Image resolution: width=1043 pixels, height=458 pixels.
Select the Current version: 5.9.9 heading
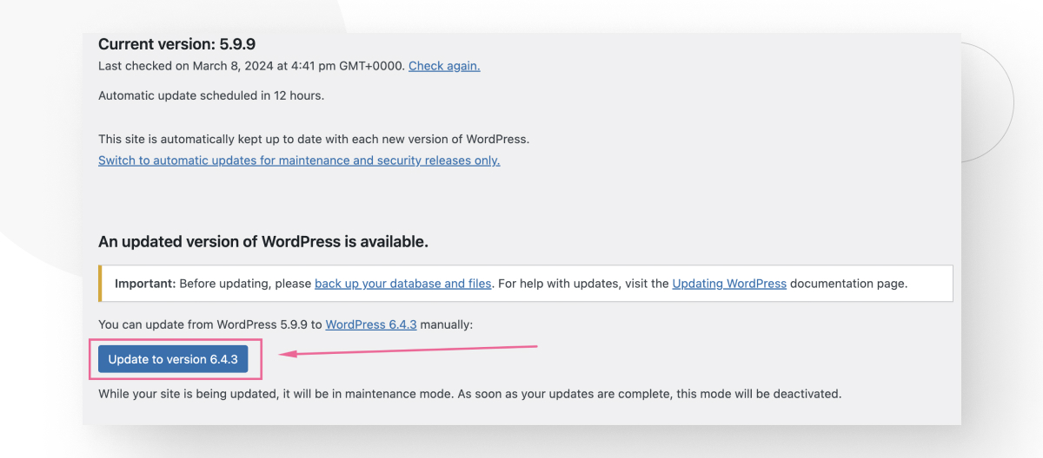(176, 43)
